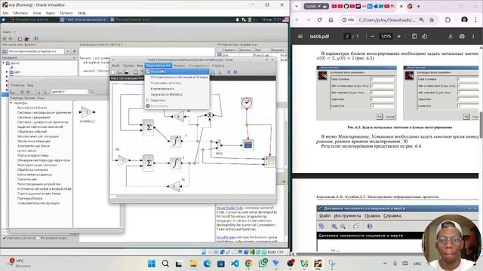Screen dimensions: 483x271
Task: Open WhatsApp from taskbar
Action: pos(263,263)
